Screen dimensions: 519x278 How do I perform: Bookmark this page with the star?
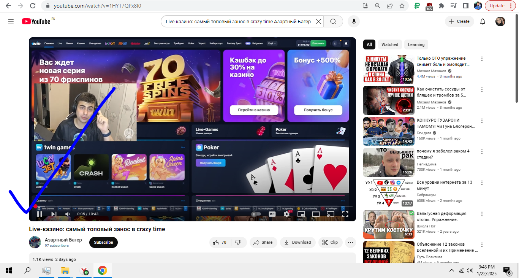(x=402, y=6)
